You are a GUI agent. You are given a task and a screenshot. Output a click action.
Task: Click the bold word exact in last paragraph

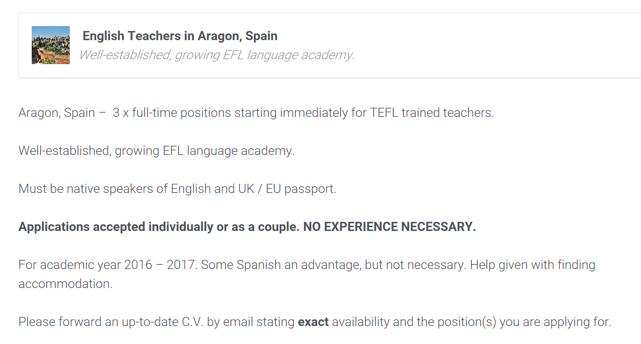313,322
